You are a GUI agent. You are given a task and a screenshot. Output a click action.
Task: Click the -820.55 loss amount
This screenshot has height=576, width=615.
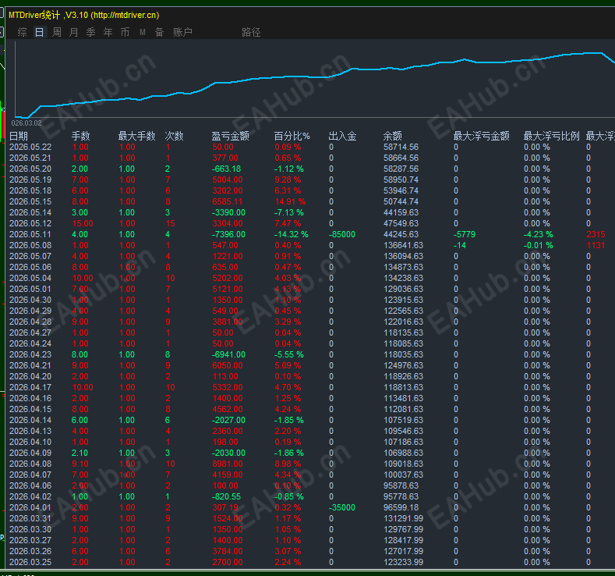click(x=226, y=496)
